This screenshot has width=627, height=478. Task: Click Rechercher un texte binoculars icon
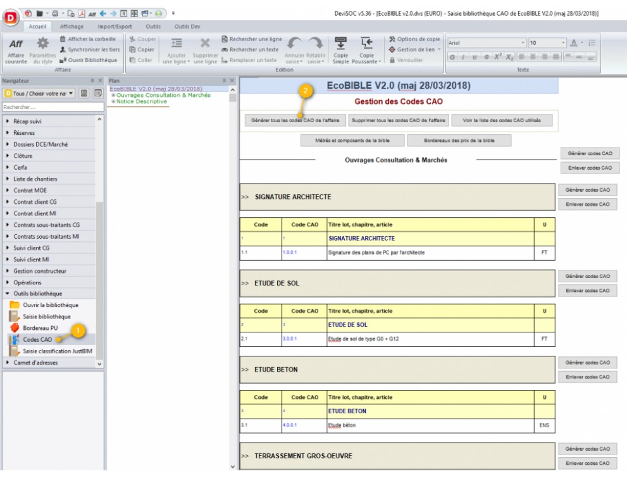[225, 49]
